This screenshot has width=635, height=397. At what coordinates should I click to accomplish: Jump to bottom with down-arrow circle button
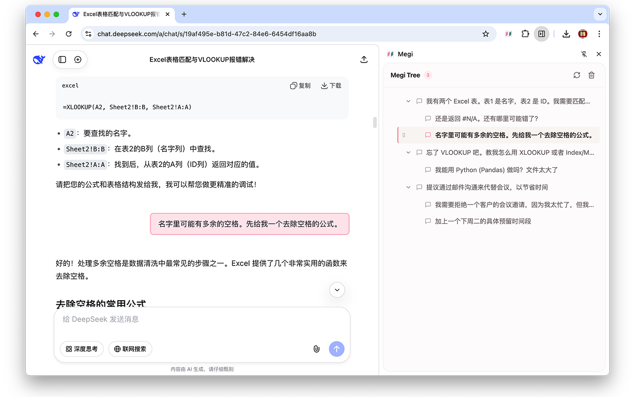coord(337,290)
